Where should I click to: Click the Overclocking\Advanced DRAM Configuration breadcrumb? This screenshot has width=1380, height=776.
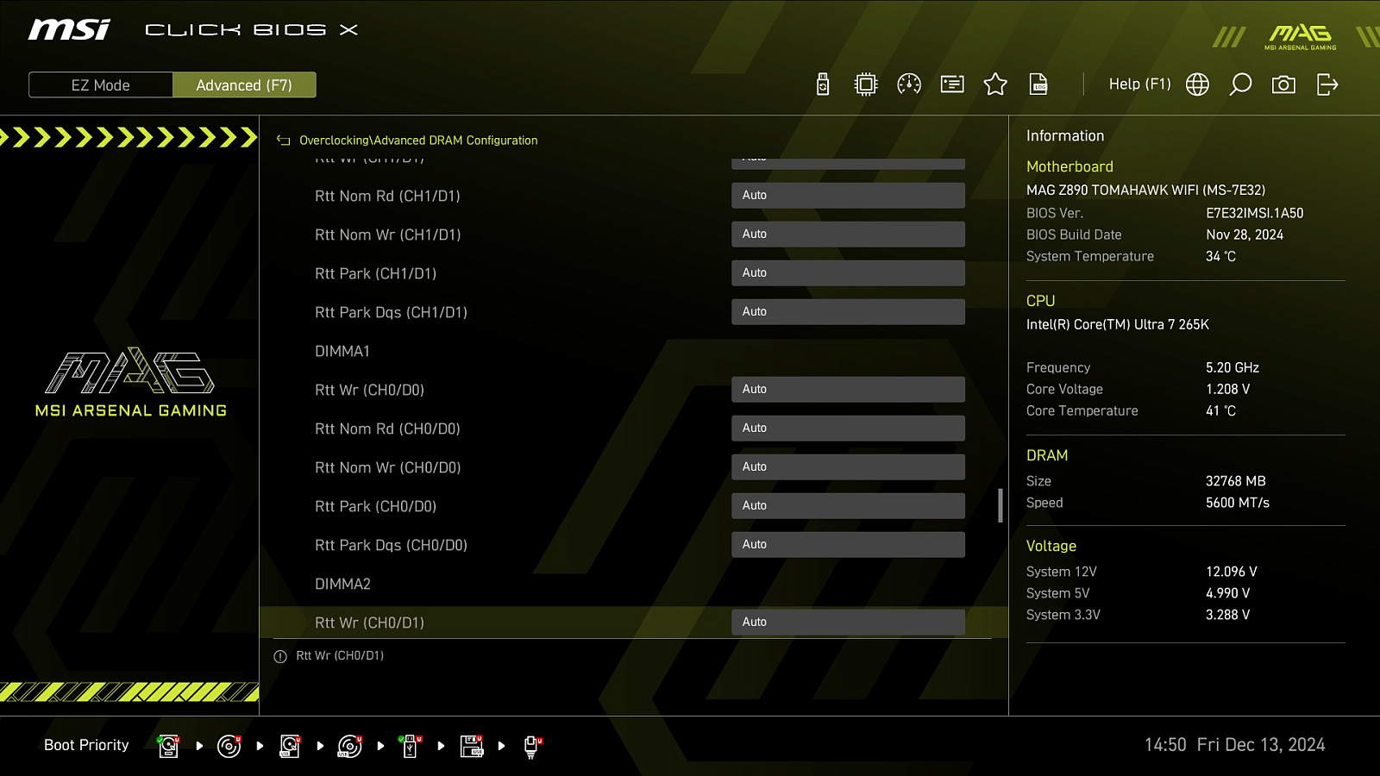click(418, 141)
